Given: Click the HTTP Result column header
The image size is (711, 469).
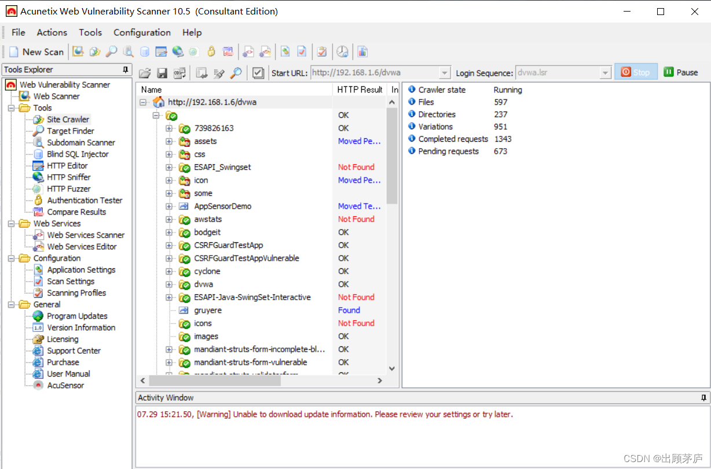Looking at the screenshot, I should coord(360,90).
